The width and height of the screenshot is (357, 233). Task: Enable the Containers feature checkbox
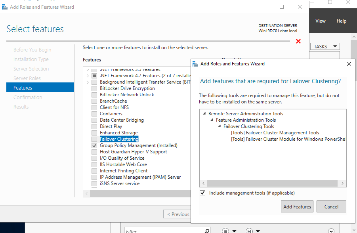pos(94,114)
